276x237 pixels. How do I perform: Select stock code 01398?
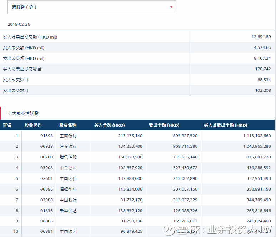point(46,136)
